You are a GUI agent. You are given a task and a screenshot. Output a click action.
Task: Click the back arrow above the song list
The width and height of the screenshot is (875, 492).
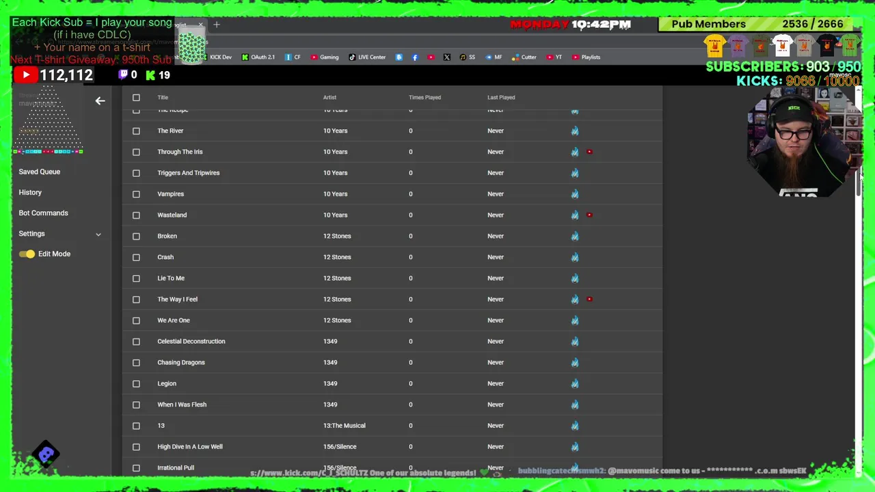100,101
